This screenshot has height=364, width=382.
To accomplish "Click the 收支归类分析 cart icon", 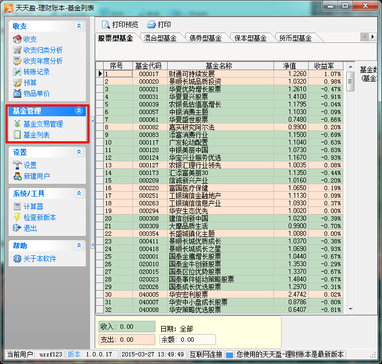I will pyautogui.click(x=17, y=50).
